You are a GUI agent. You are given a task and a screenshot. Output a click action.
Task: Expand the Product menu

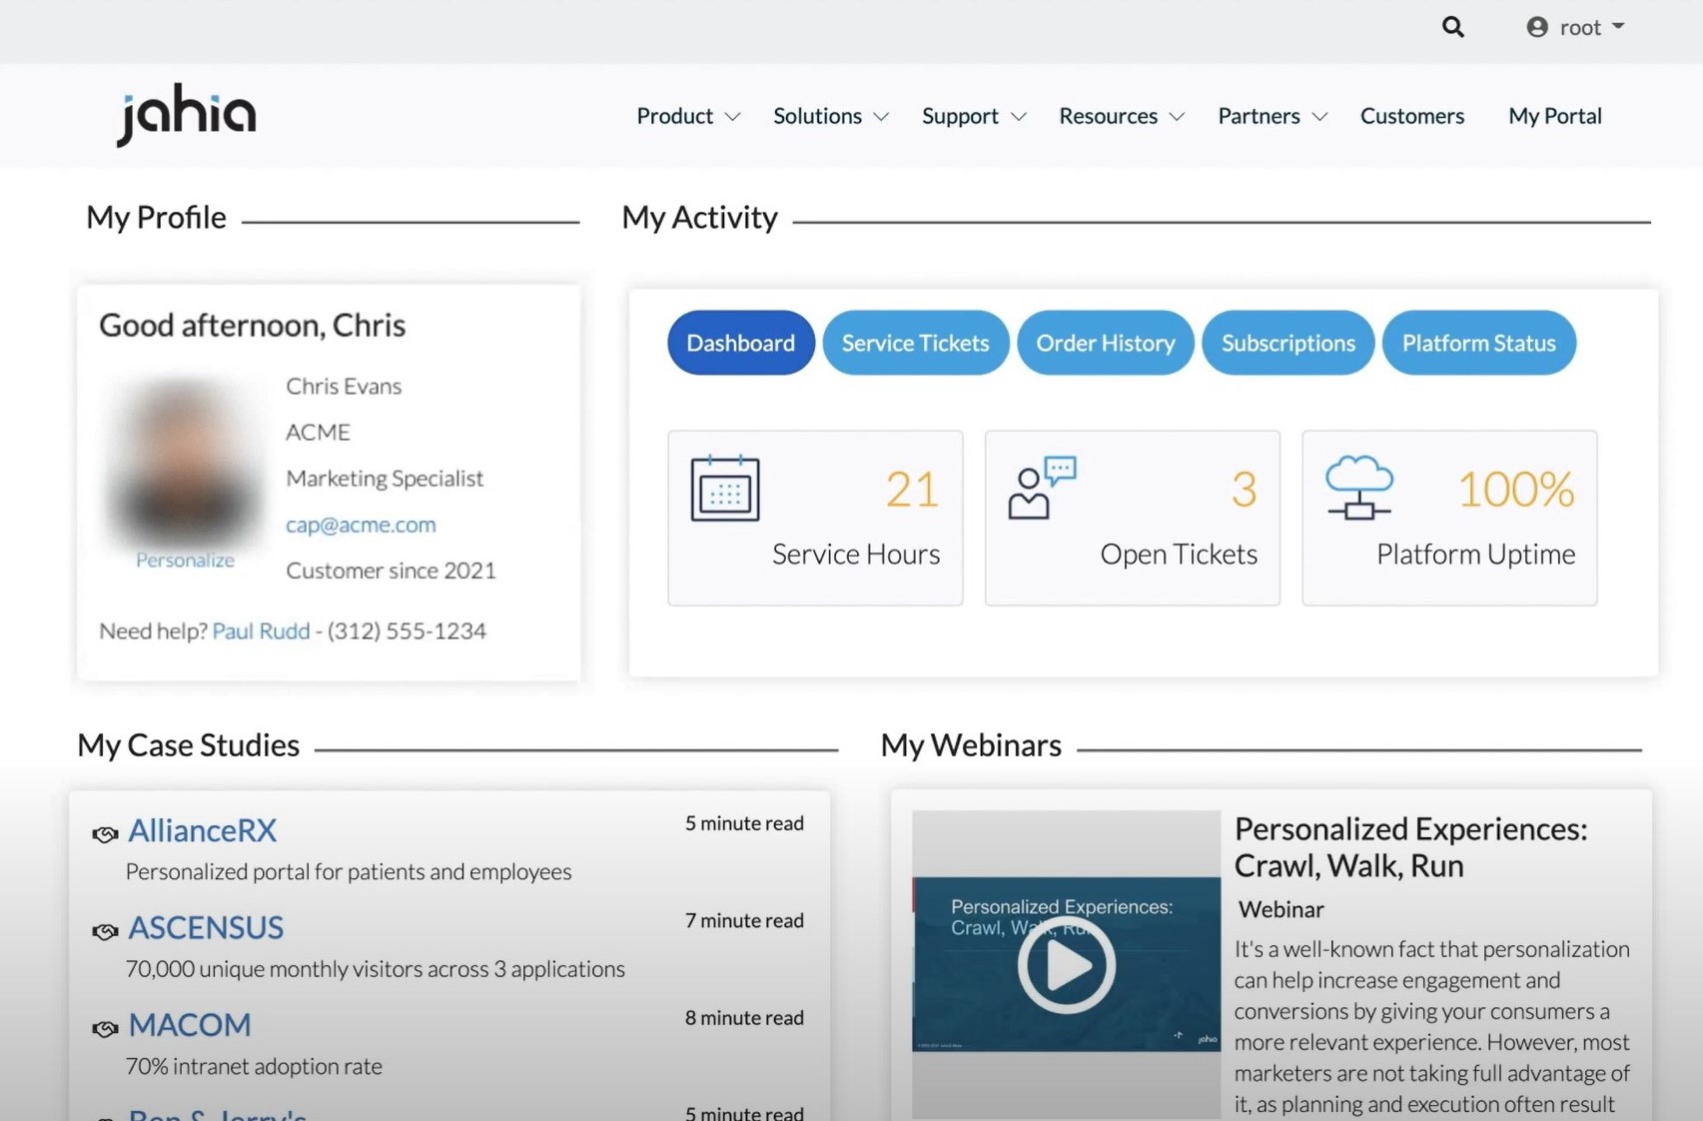click(x=688, y=116)
